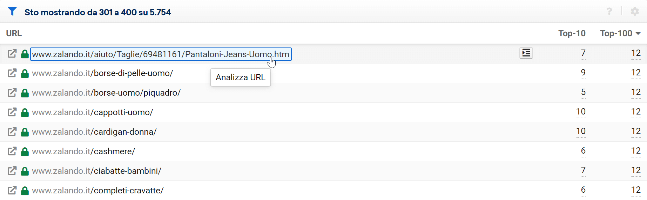Sort by Top-100 column dropdown arrow
Image resolution: width=647 pixels, height=200 pixels.
pyautogui.click(x=638, y=34)
